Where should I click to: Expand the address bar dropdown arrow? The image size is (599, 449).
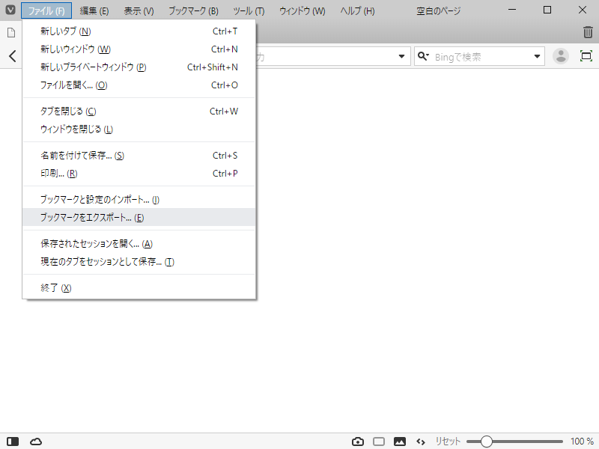[401, 57]
